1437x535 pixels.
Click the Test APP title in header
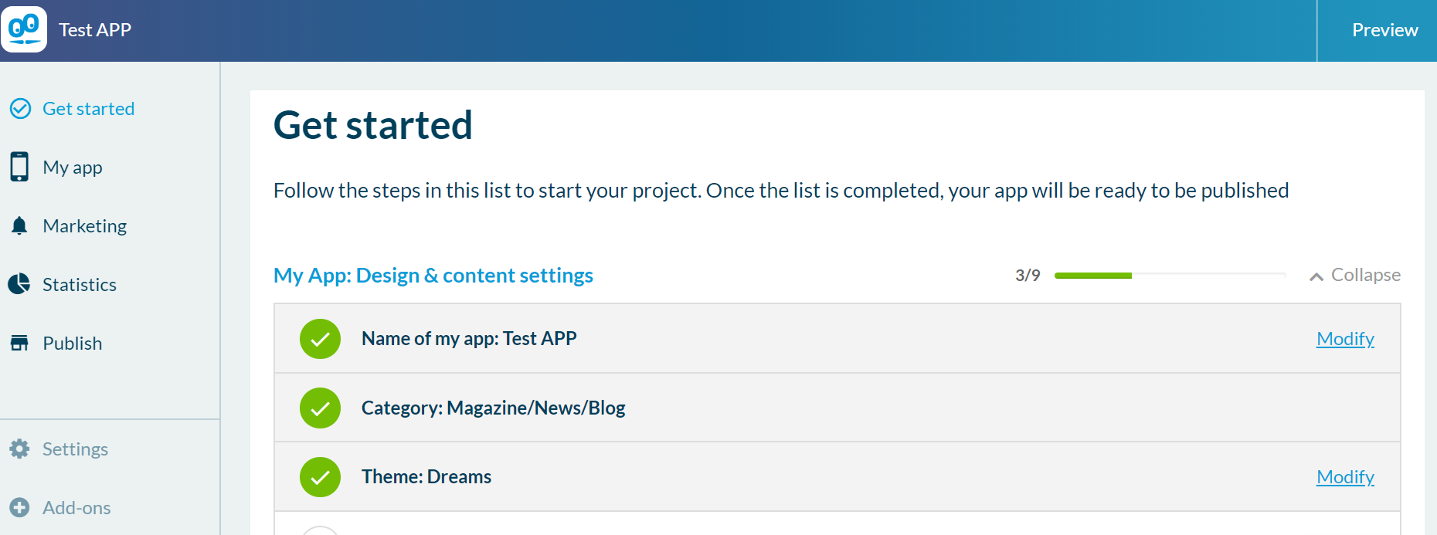95,30
